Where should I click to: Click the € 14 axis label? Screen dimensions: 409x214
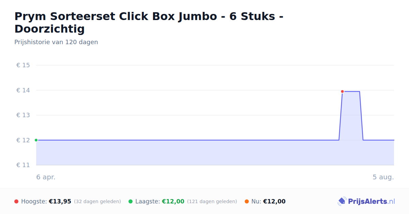23,90
